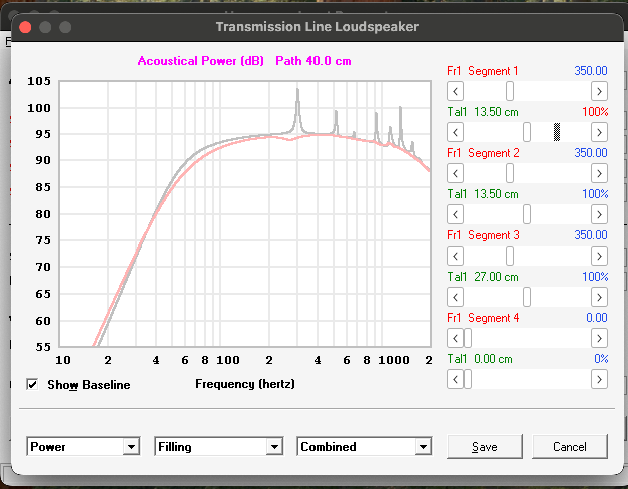This screenshot has width=628, height=489.
Task: Click right arrow of Fr1 Segment 2 scrollbar
Action: (599, 174)
